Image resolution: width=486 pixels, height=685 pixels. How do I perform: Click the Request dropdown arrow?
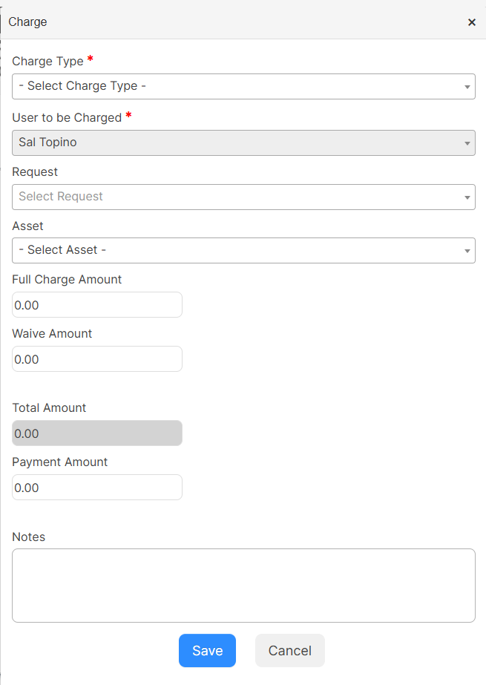click(x=467, y=197)
